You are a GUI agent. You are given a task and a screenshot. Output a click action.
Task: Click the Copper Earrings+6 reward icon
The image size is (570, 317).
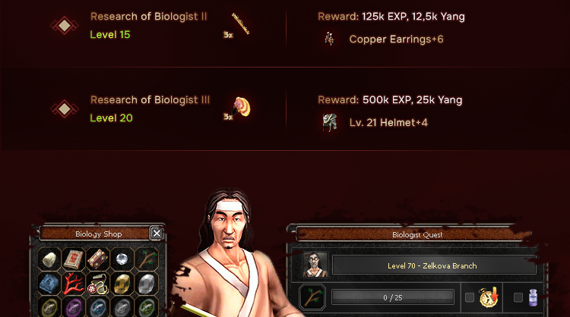329,39
